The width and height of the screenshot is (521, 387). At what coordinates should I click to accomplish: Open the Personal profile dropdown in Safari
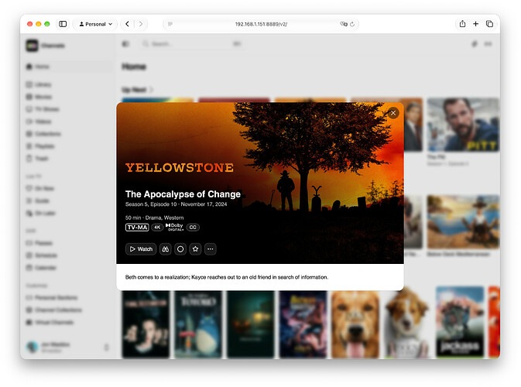[95, 24]
